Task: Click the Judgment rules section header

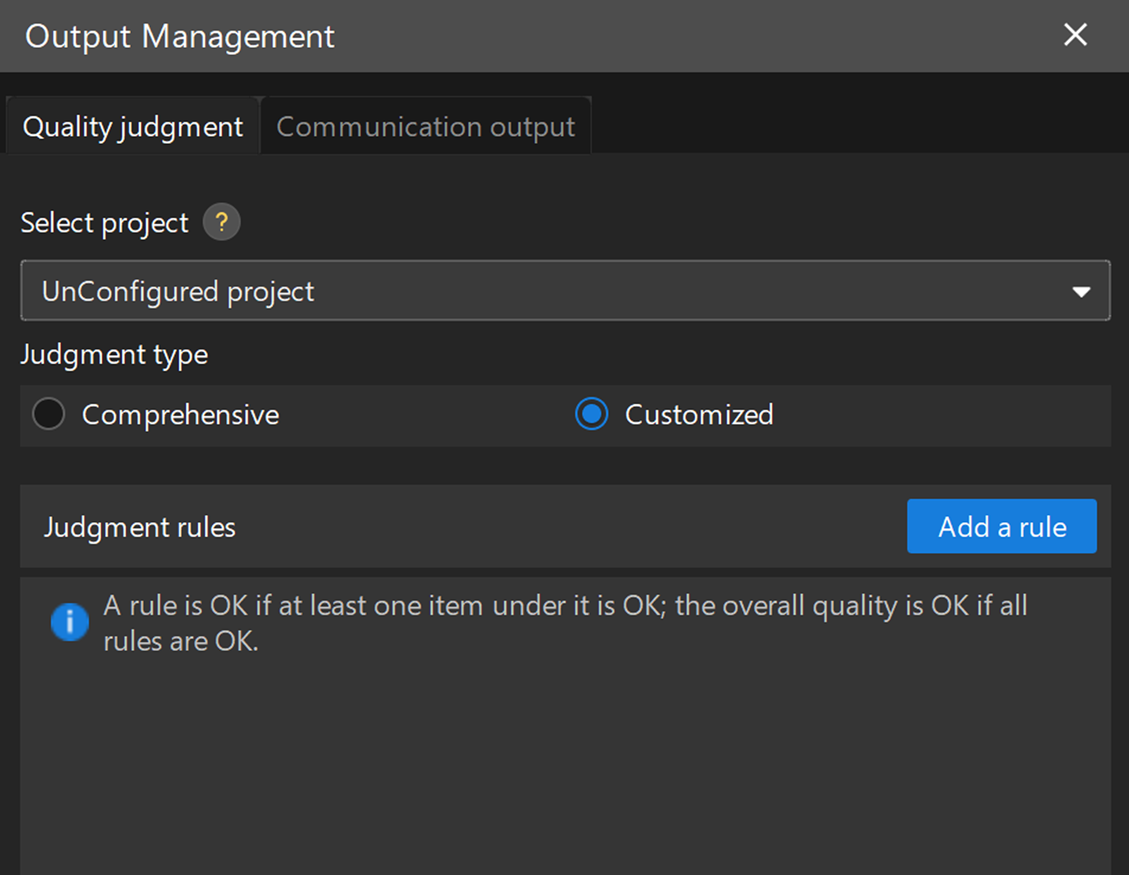Action: (140, 526)
